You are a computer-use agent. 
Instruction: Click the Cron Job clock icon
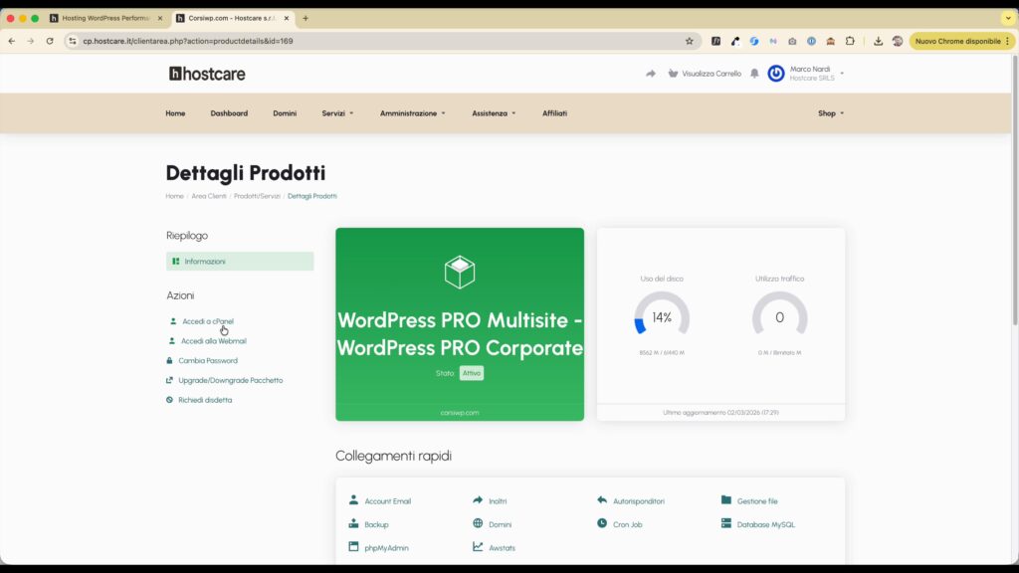pos(602,523)
